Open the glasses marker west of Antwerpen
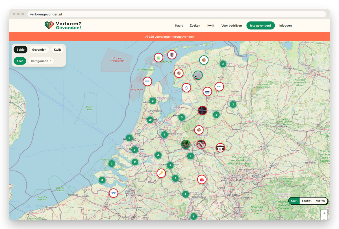This screenshot has height=229, width=339. coord(114,193)
